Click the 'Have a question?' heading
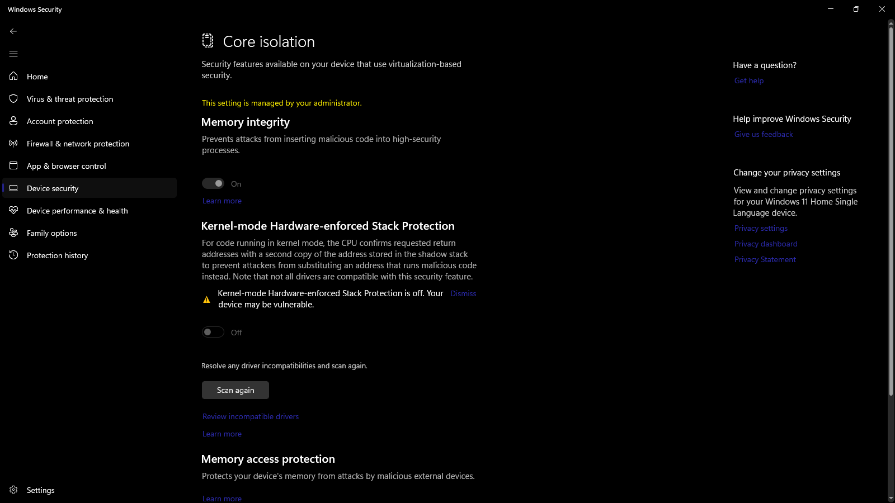895x503 pixels. coord(765,65)
